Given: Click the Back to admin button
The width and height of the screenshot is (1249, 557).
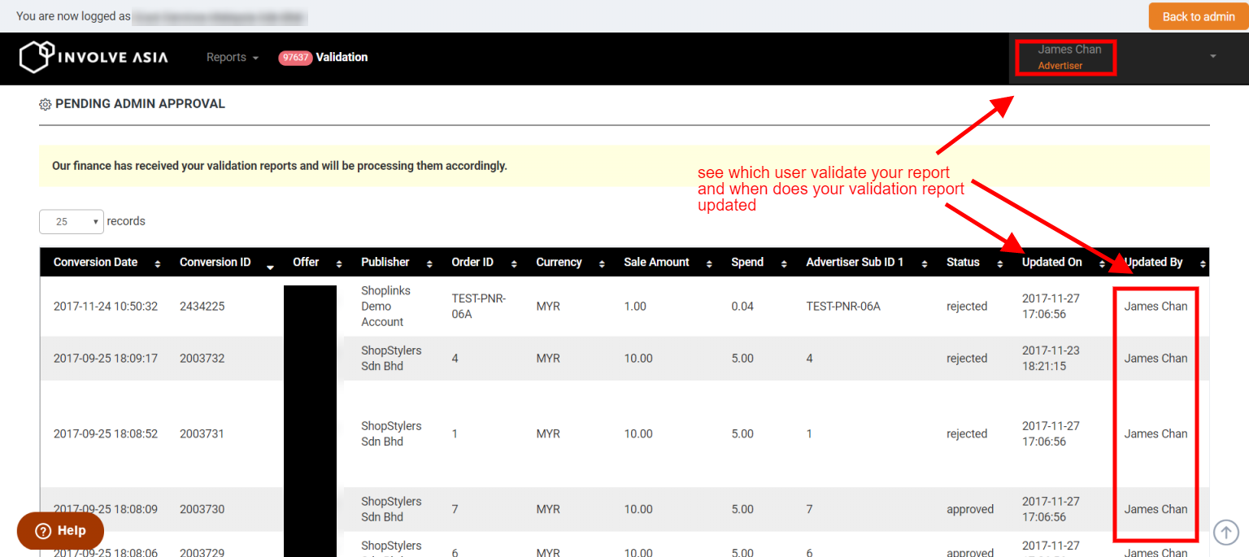Looking at the screenshot, I should coord(1199,16).
